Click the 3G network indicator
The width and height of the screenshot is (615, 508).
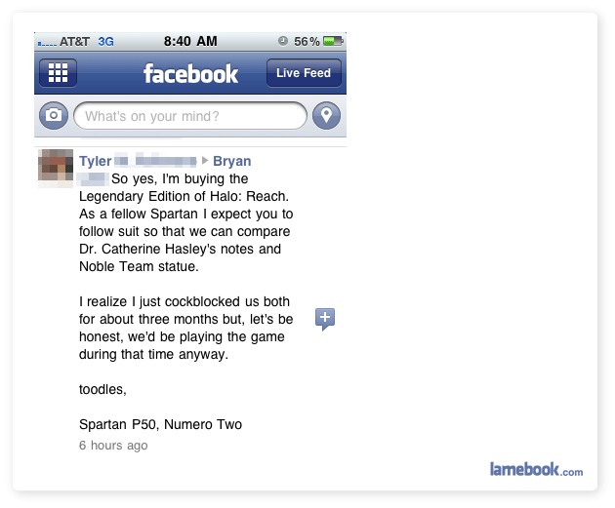pos(105,42)
